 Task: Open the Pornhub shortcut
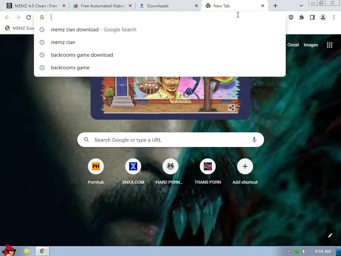click(96, 172)
